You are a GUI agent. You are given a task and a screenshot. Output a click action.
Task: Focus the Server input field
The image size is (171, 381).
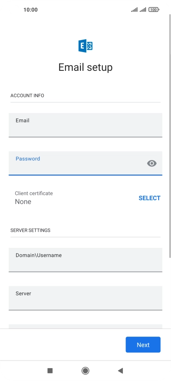pyautogui.click(x=85, y=298)
